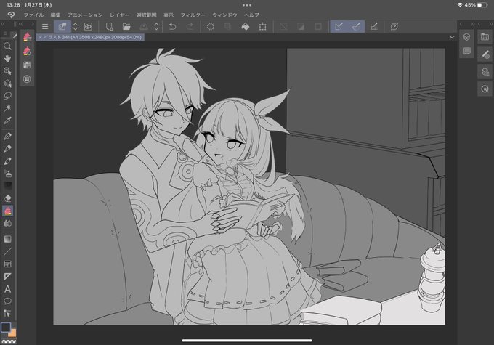
Task: Click the Clip Studio logo menu
Action: pos(11,15)
